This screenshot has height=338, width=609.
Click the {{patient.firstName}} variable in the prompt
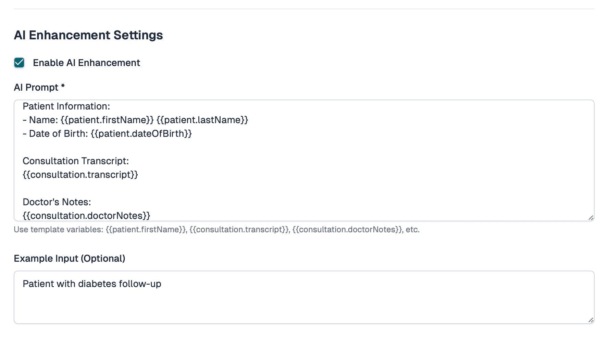[107, 120]
